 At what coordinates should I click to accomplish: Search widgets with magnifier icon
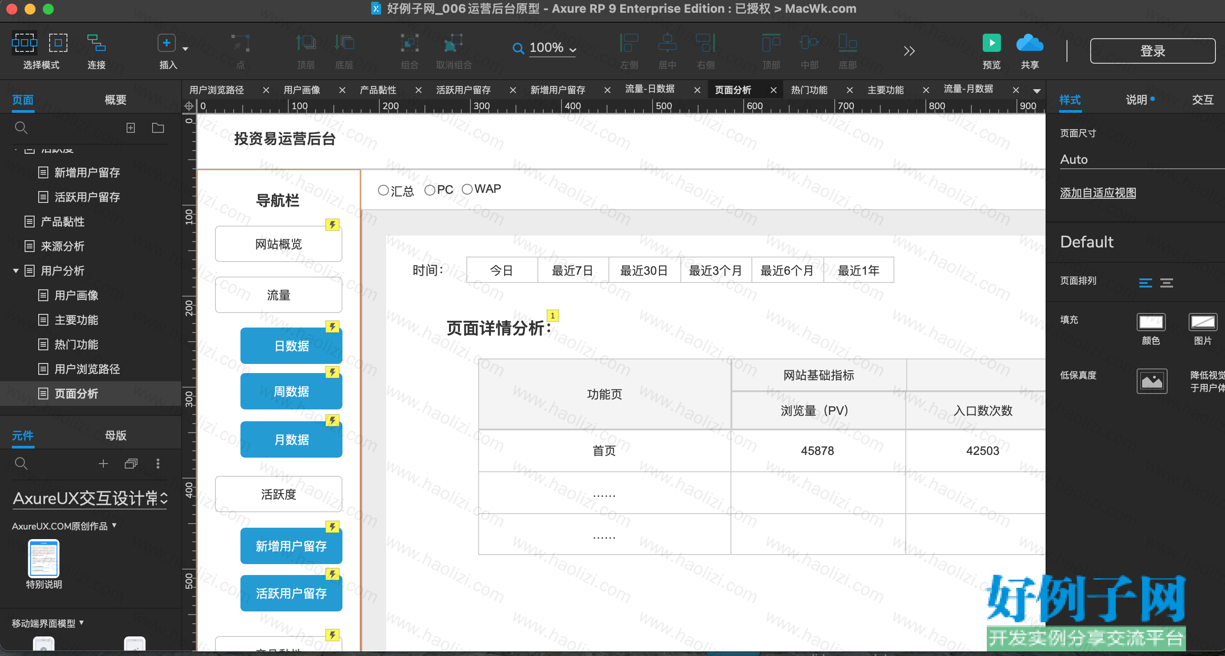coord(21,463)
